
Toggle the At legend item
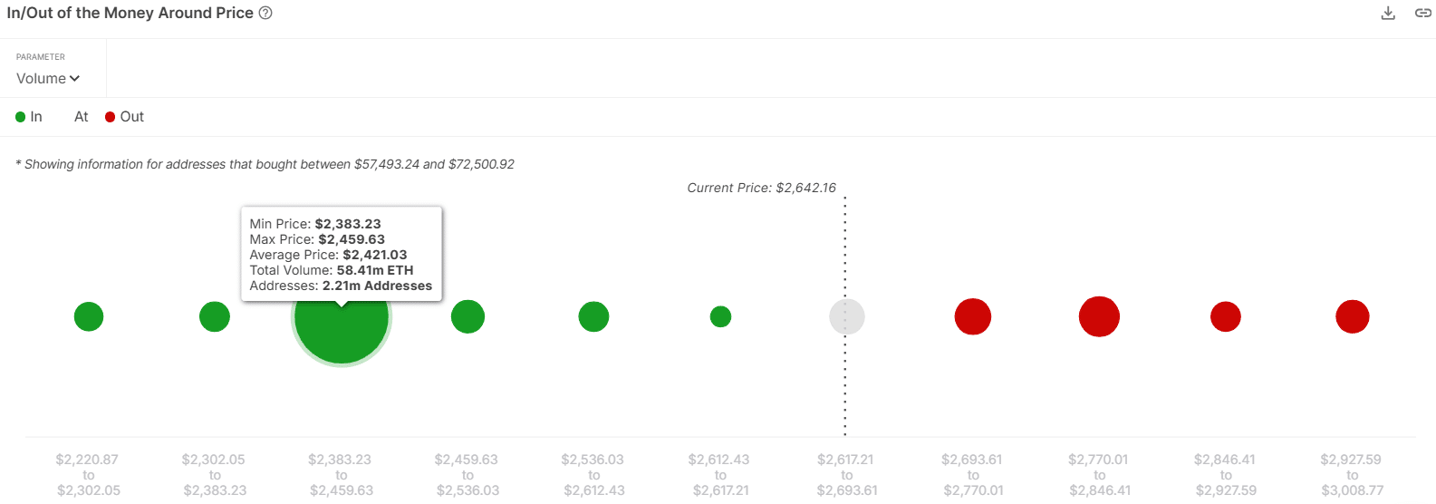click(81, 117)
